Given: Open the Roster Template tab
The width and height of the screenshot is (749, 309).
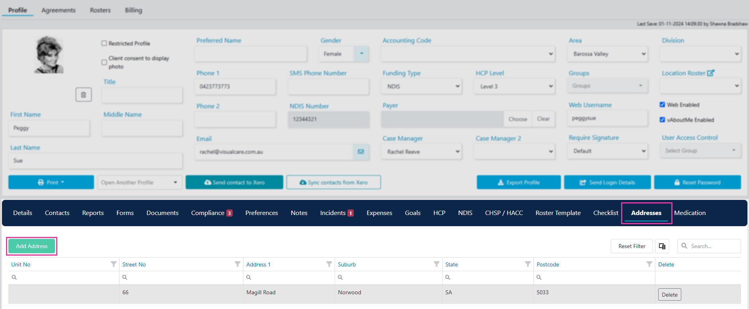Looking at the screenshot, I should point(558,213).
